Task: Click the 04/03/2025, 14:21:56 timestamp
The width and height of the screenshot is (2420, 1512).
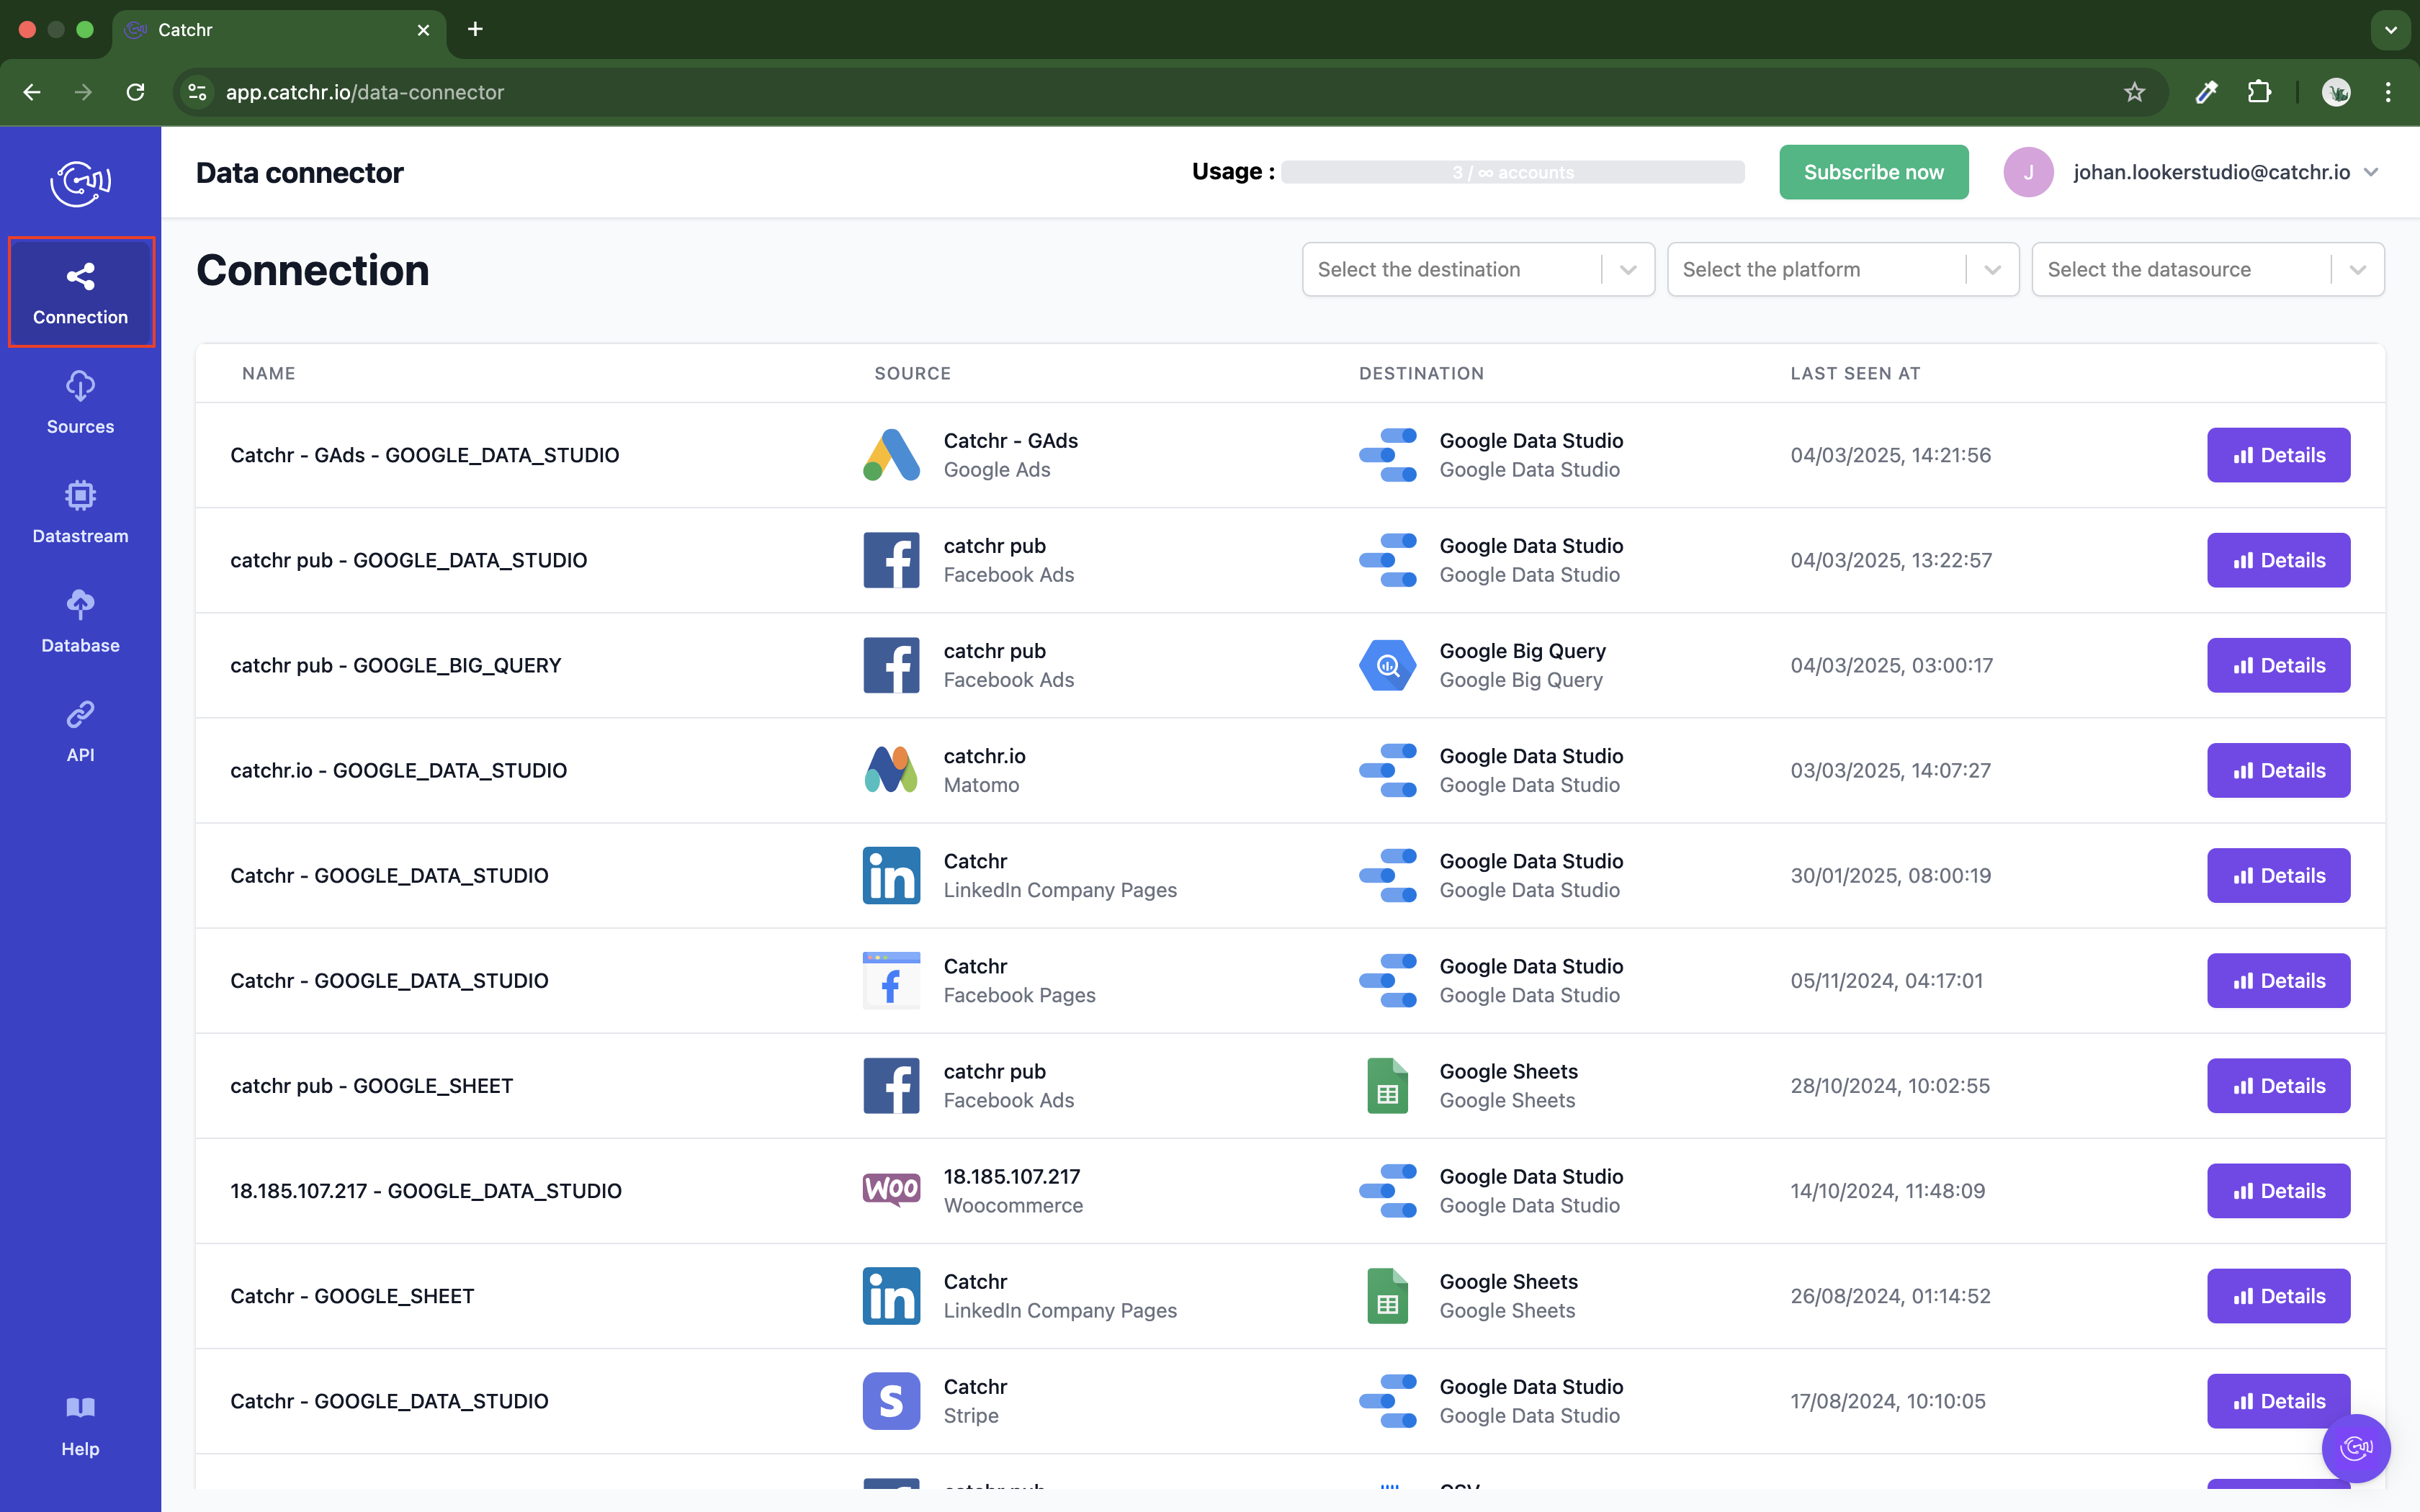Action: (x=1890, y=455)
